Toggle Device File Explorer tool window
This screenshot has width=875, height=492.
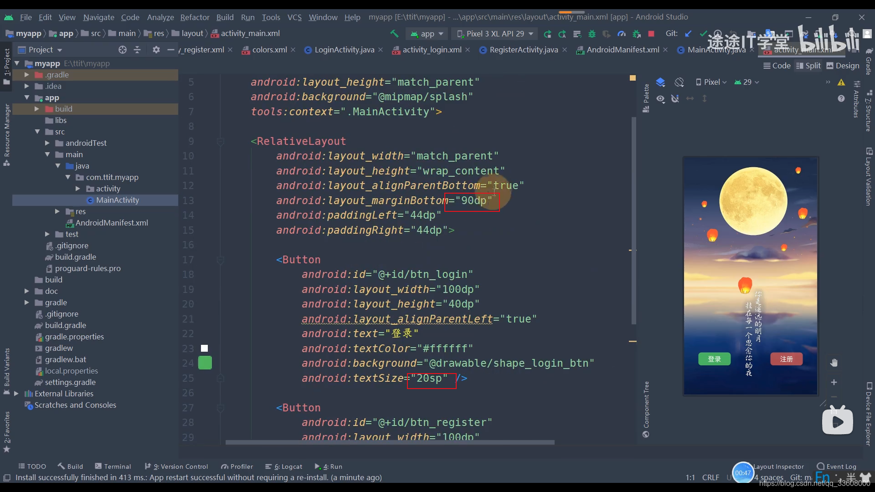(x=869, y=414)
